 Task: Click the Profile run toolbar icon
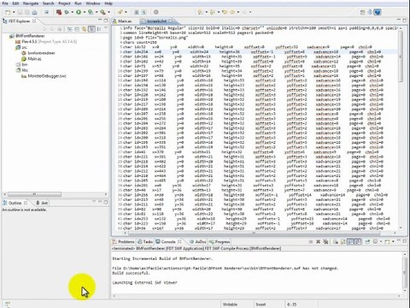91,12
